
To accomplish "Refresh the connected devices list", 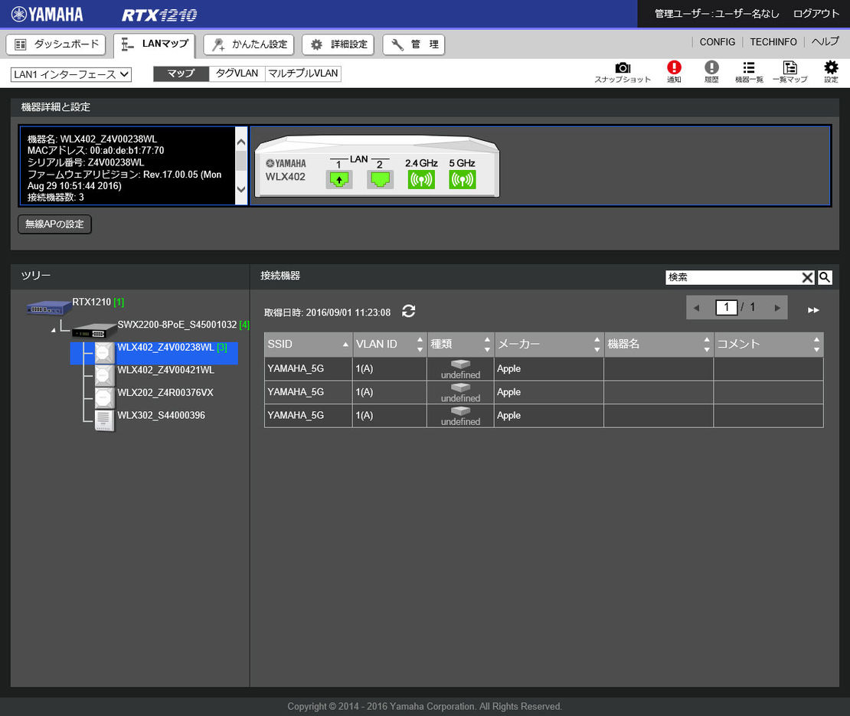I will [409, 311].
